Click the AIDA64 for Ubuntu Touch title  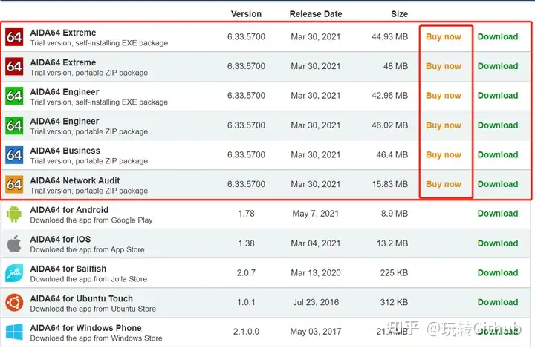click(82, 298)
